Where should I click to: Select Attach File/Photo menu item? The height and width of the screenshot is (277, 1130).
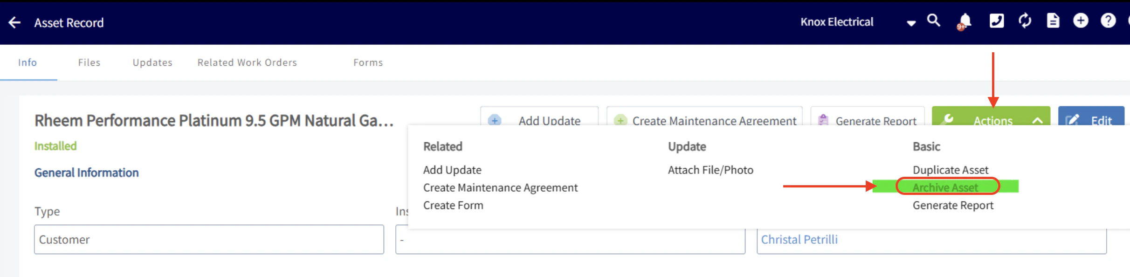(710, 170)
